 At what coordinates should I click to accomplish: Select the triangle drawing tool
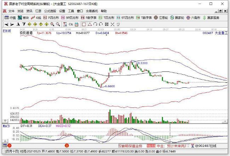click(x=90, y=24)
